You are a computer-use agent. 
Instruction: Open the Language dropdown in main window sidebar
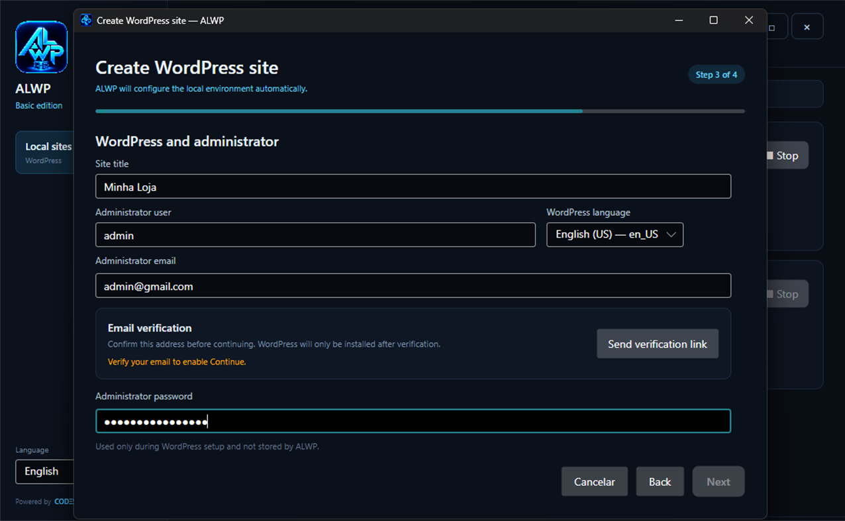44,471
